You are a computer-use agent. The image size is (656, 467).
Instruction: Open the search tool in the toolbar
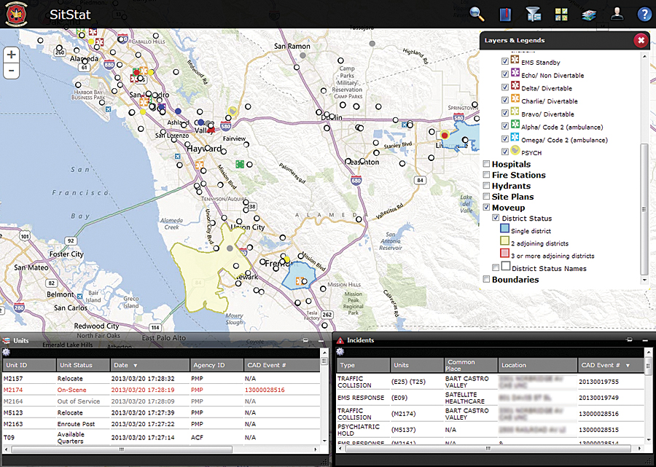[x=475, y=14]
